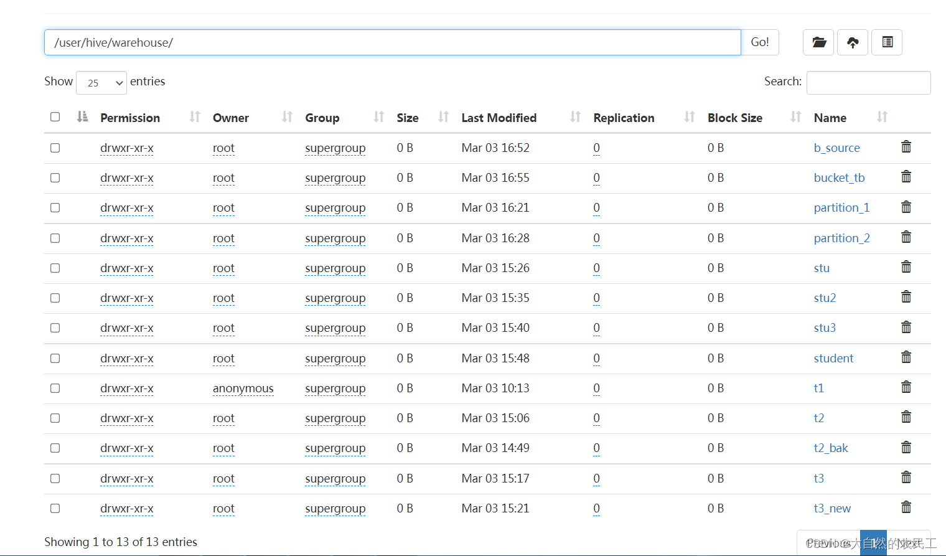Remove stu2 using its trash icon
946x556 pixels.
click(906, 296)
